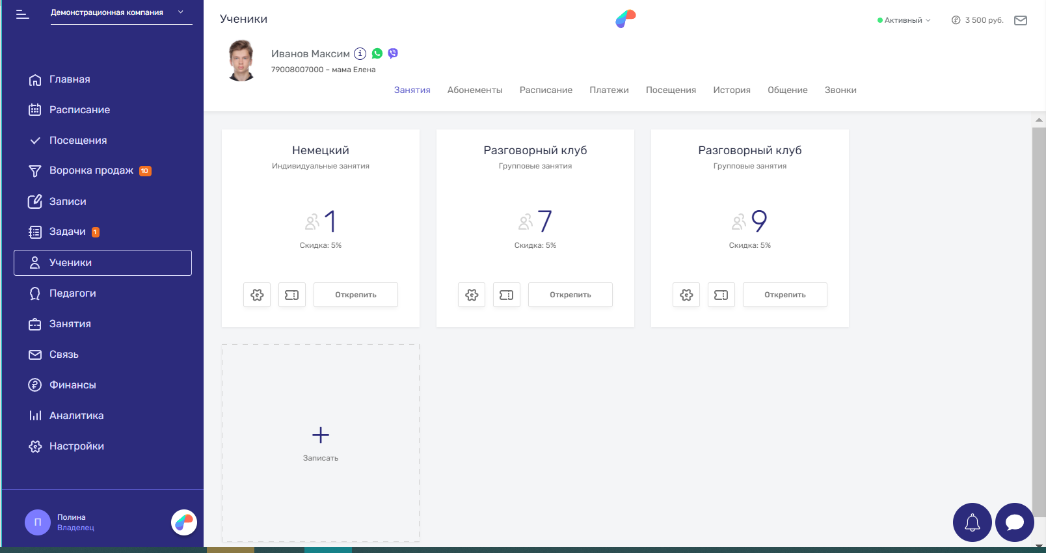Viewport: 1046px width, 553px height.
Task: Open the student info icon
Action: tap(360, 53)
